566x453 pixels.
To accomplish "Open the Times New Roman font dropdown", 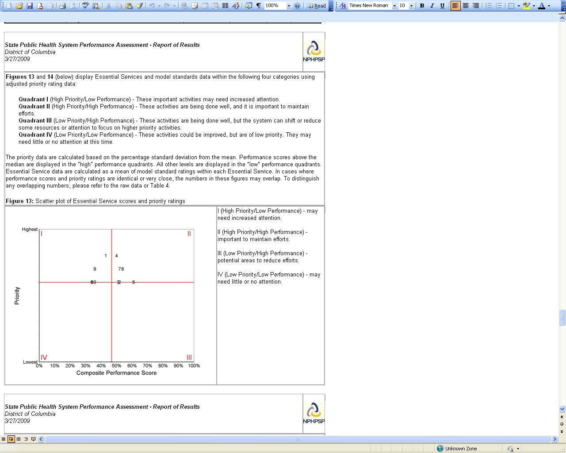I will [394, 6].
